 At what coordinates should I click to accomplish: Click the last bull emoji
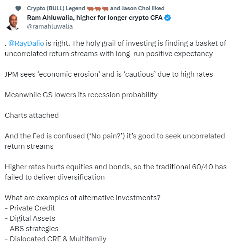(105, 9)
